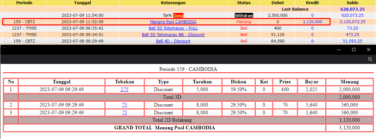This screenshot has width=376, height=139.
Task: Open the Beli 5D Totomacau - FULL link
Action: coord(173,28)
